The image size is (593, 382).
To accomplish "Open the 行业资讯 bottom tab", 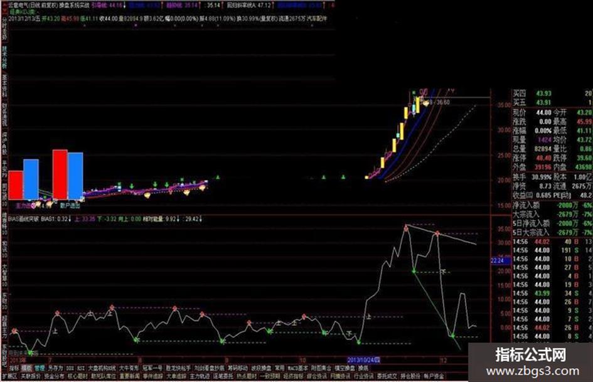I will coord(363,376).
